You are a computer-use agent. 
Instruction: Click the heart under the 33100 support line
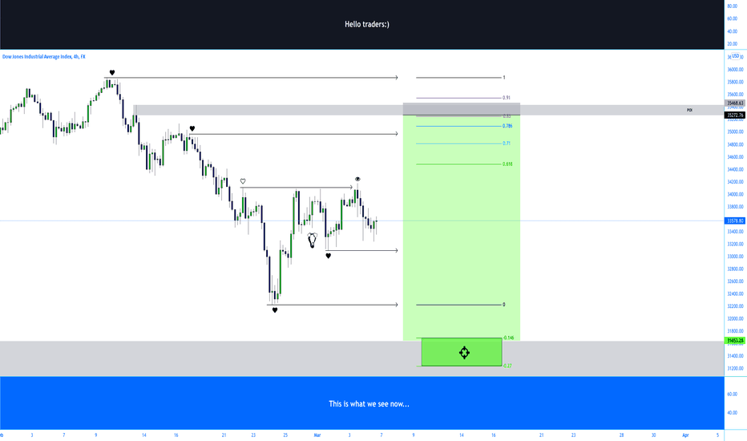[x=329, y=256]
